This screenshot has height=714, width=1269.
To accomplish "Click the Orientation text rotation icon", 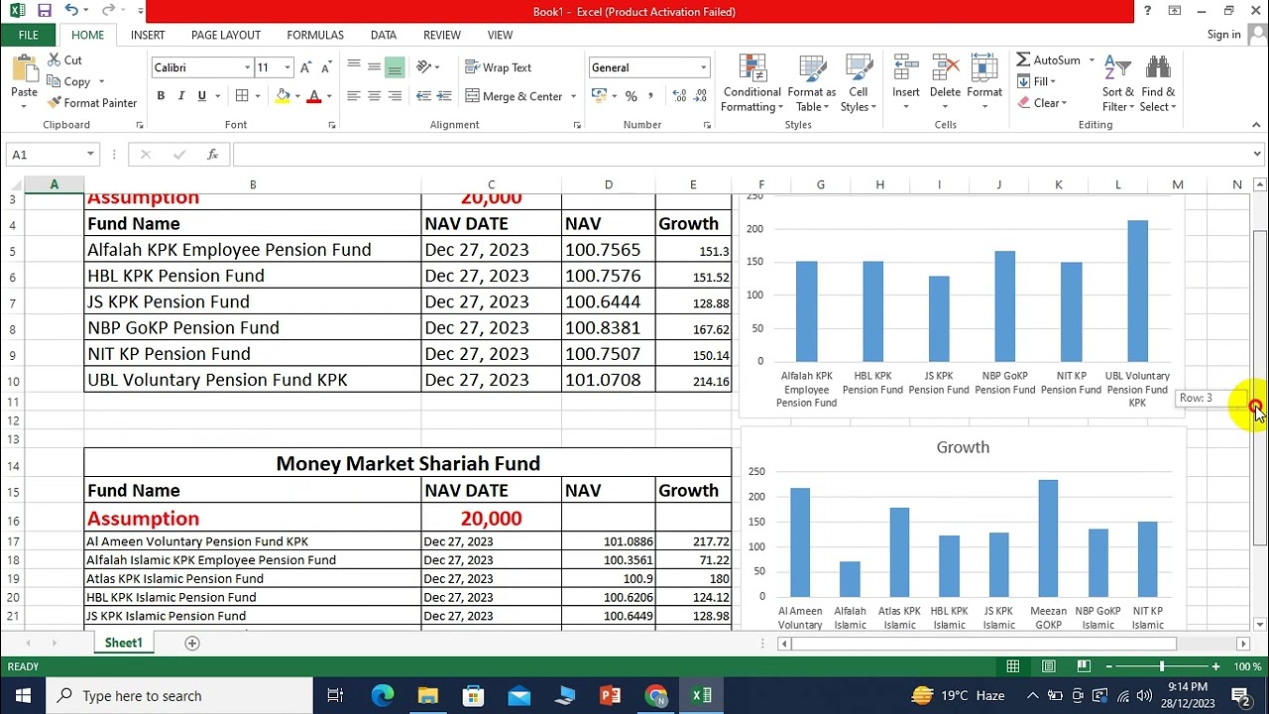I will click(x=424, y=67).
